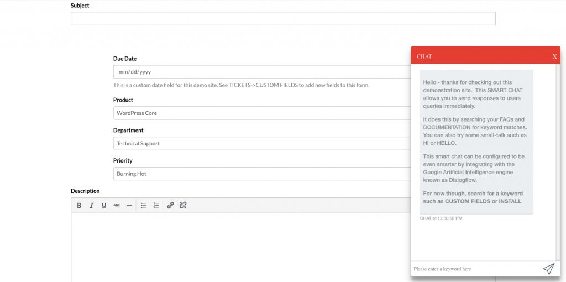The image size is (566, 282).
Task: Click the Priority label
Action: pos(123,161)
